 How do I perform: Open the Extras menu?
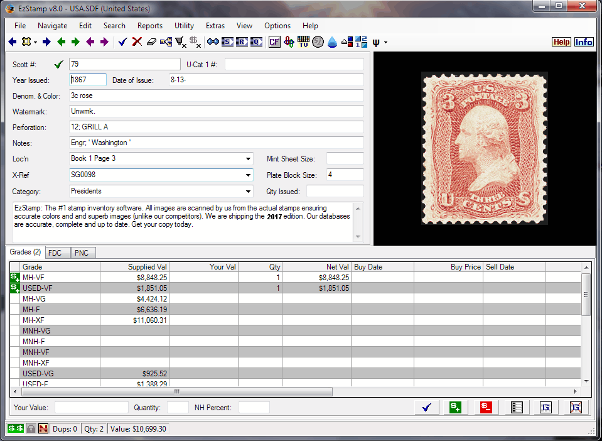215,26
